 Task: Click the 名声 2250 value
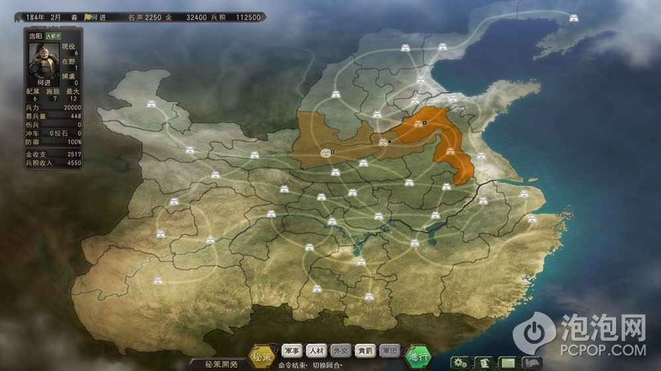[x=145, y=17]
